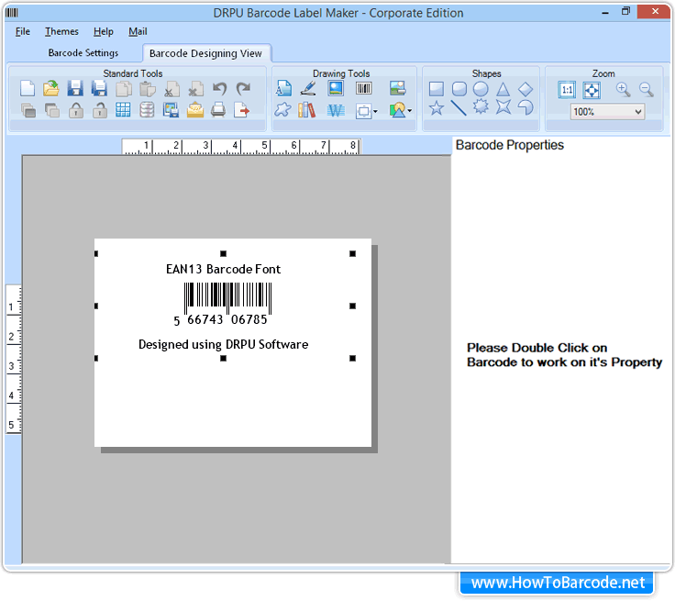Unlock the selected object
The width and height of the screenshot is (675, 601).
pos(100,111)
